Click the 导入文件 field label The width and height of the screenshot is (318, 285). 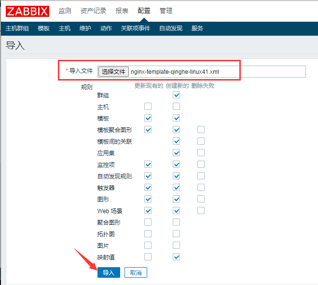tap(81, 71)
